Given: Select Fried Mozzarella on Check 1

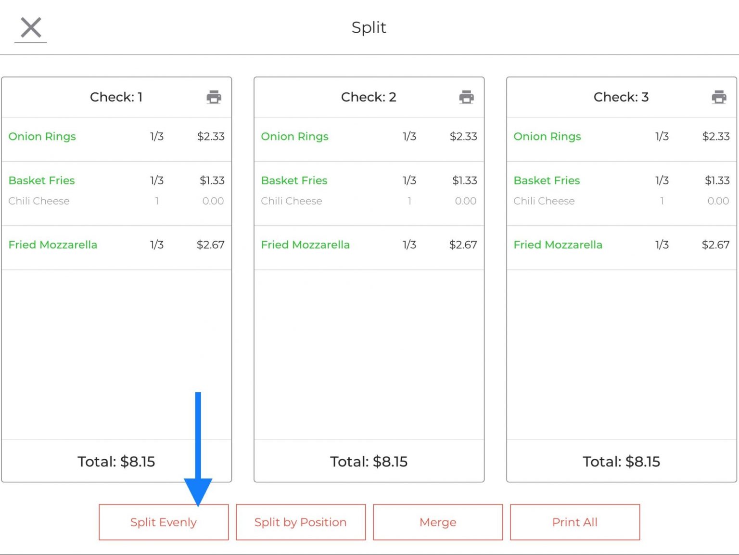Looking at the screenshot, I should 53,245.
